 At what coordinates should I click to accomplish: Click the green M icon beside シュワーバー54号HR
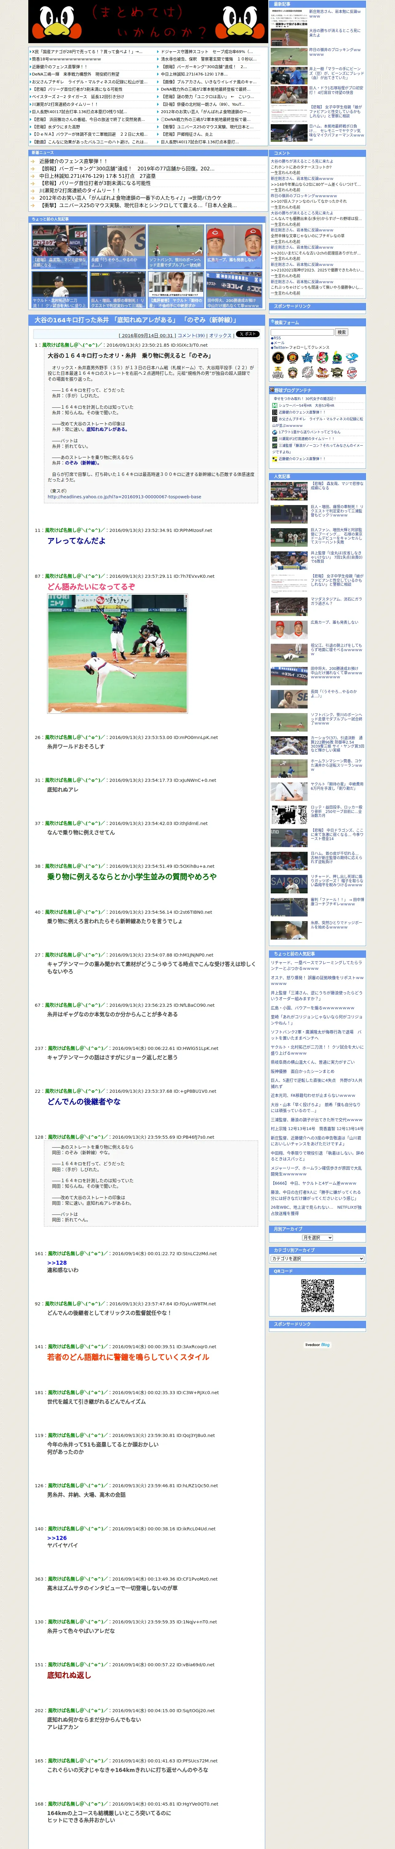click(x=275, y=406)
